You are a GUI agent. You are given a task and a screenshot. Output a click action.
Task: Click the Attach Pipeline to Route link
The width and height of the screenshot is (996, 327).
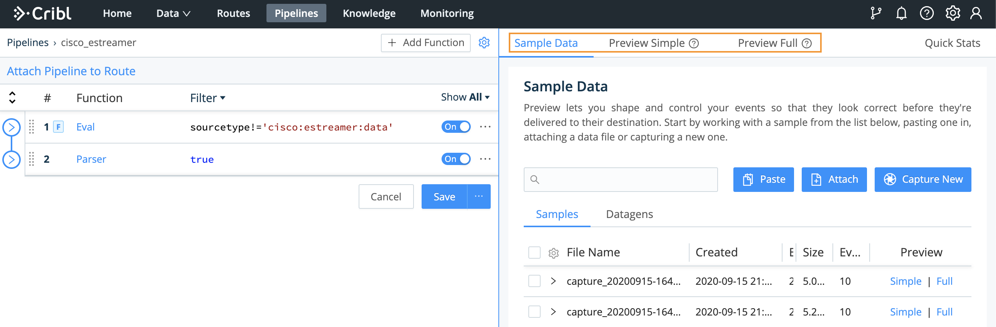click(71, 71)
